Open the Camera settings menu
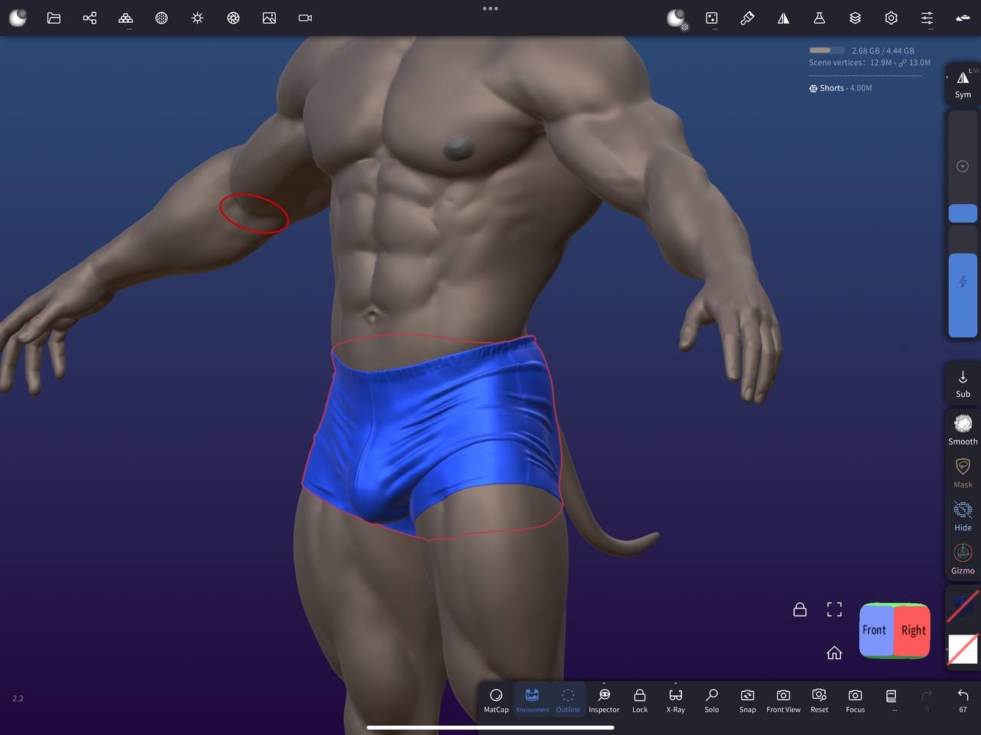 305,18
